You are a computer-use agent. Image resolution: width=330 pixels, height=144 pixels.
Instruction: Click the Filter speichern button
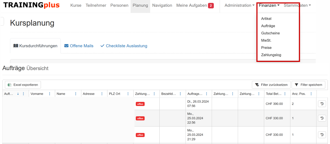[308, 85]
